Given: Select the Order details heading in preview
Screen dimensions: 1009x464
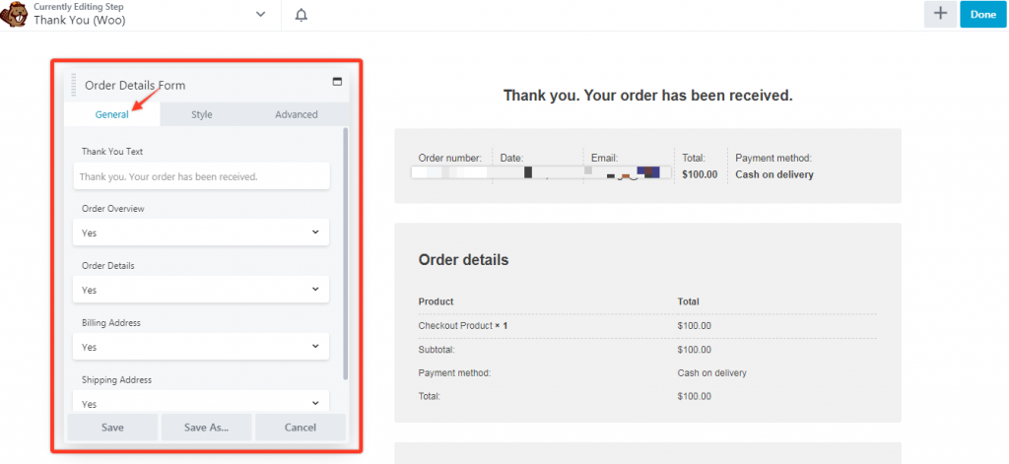Looking at the screenshot, I should coord(463,260).
